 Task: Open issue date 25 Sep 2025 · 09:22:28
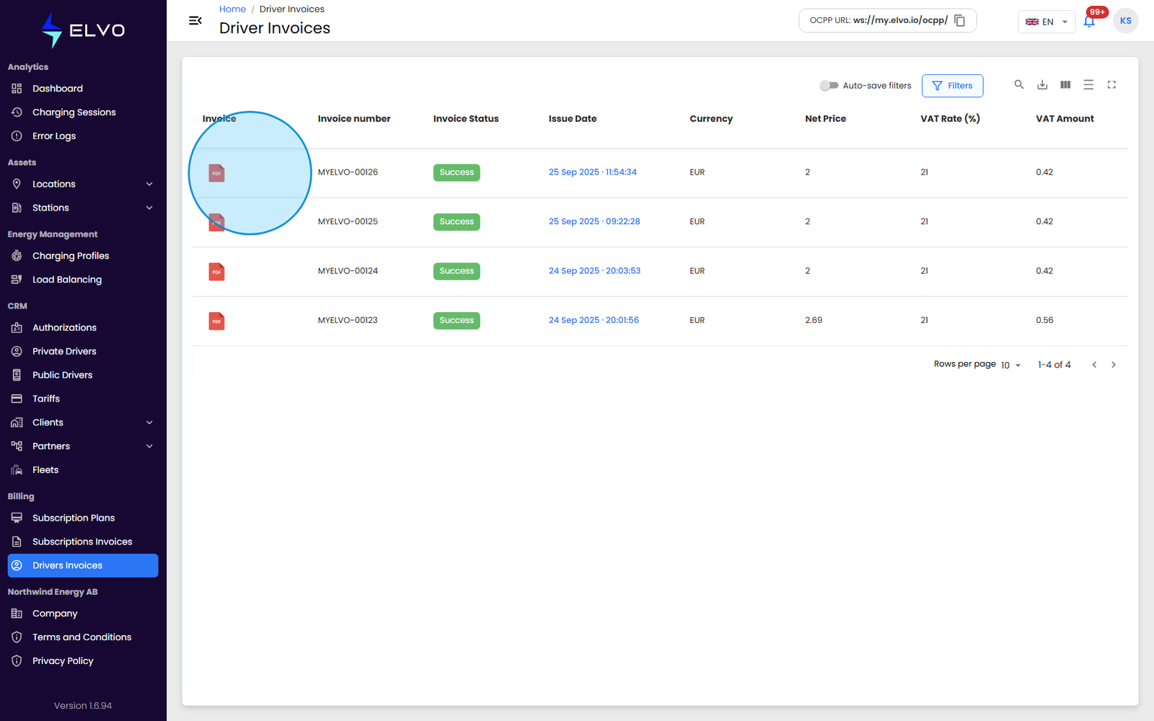(x=594, y=221)
